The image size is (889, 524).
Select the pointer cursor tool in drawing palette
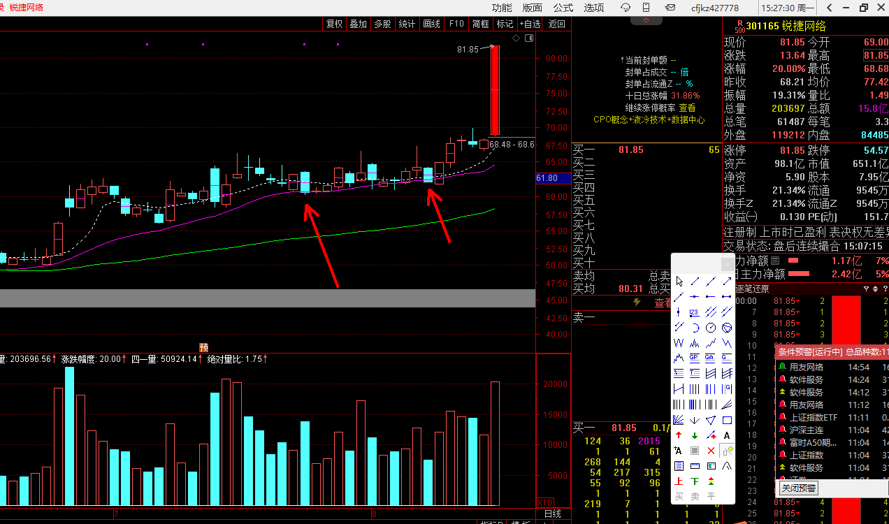coord(679,282)
